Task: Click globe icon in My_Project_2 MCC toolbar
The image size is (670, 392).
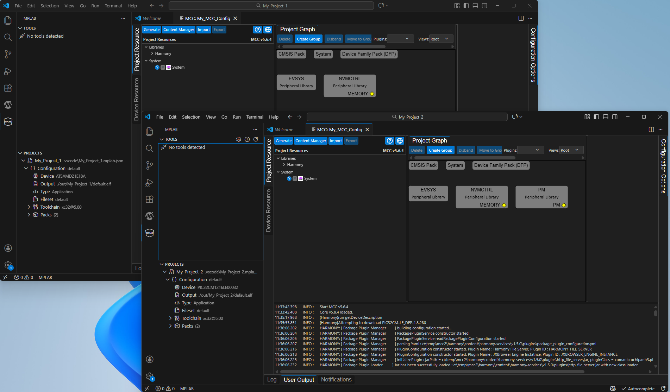Action: coord(400,141)
